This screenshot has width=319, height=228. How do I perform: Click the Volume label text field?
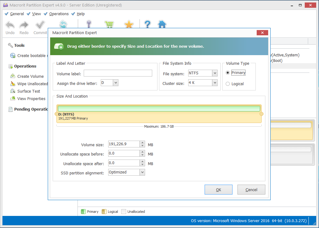pyautogui.click(x=118, y=73)
